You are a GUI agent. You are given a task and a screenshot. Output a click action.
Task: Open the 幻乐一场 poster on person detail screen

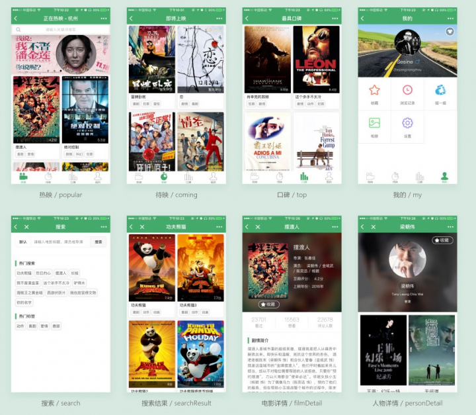383,350
